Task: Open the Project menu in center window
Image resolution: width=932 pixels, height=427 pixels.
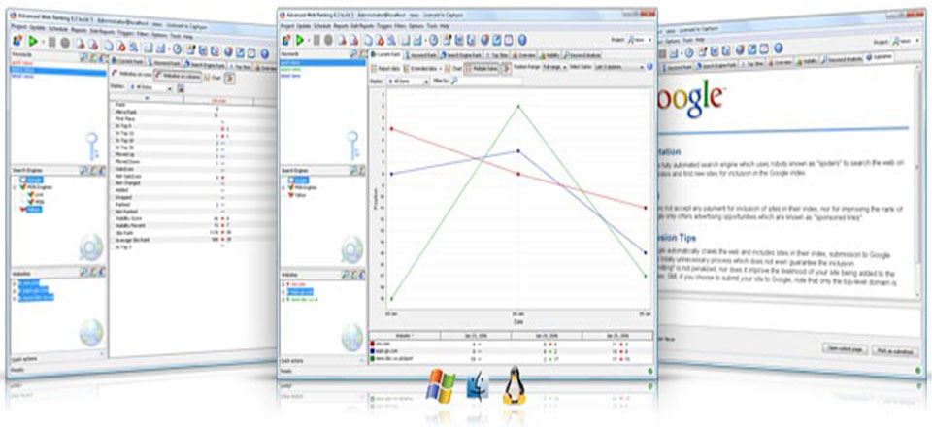Action: pos(287,27)
